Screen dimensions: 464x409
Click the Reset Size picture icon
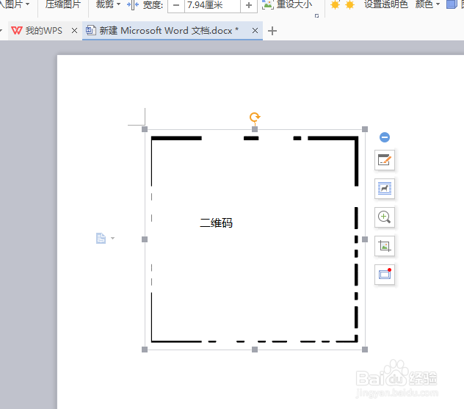coord(268,4)
